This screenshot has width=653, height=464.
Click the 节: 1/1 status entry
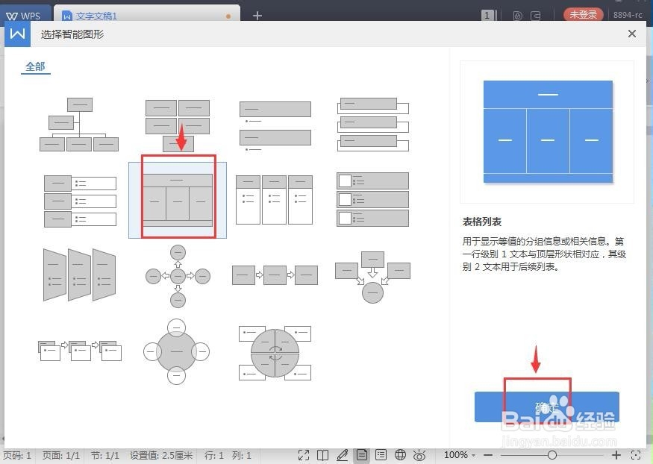coord(105,455)
